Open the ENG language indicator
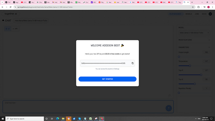This screenshot has height=121, width=215. (199, 119)
